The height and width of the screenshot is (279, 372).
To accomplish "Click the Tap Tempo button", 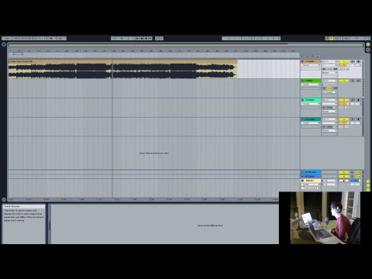I will [15, 38].
